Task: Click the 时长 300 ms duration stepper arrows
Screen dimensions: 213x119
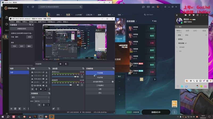Action: [x=48, y=101]
